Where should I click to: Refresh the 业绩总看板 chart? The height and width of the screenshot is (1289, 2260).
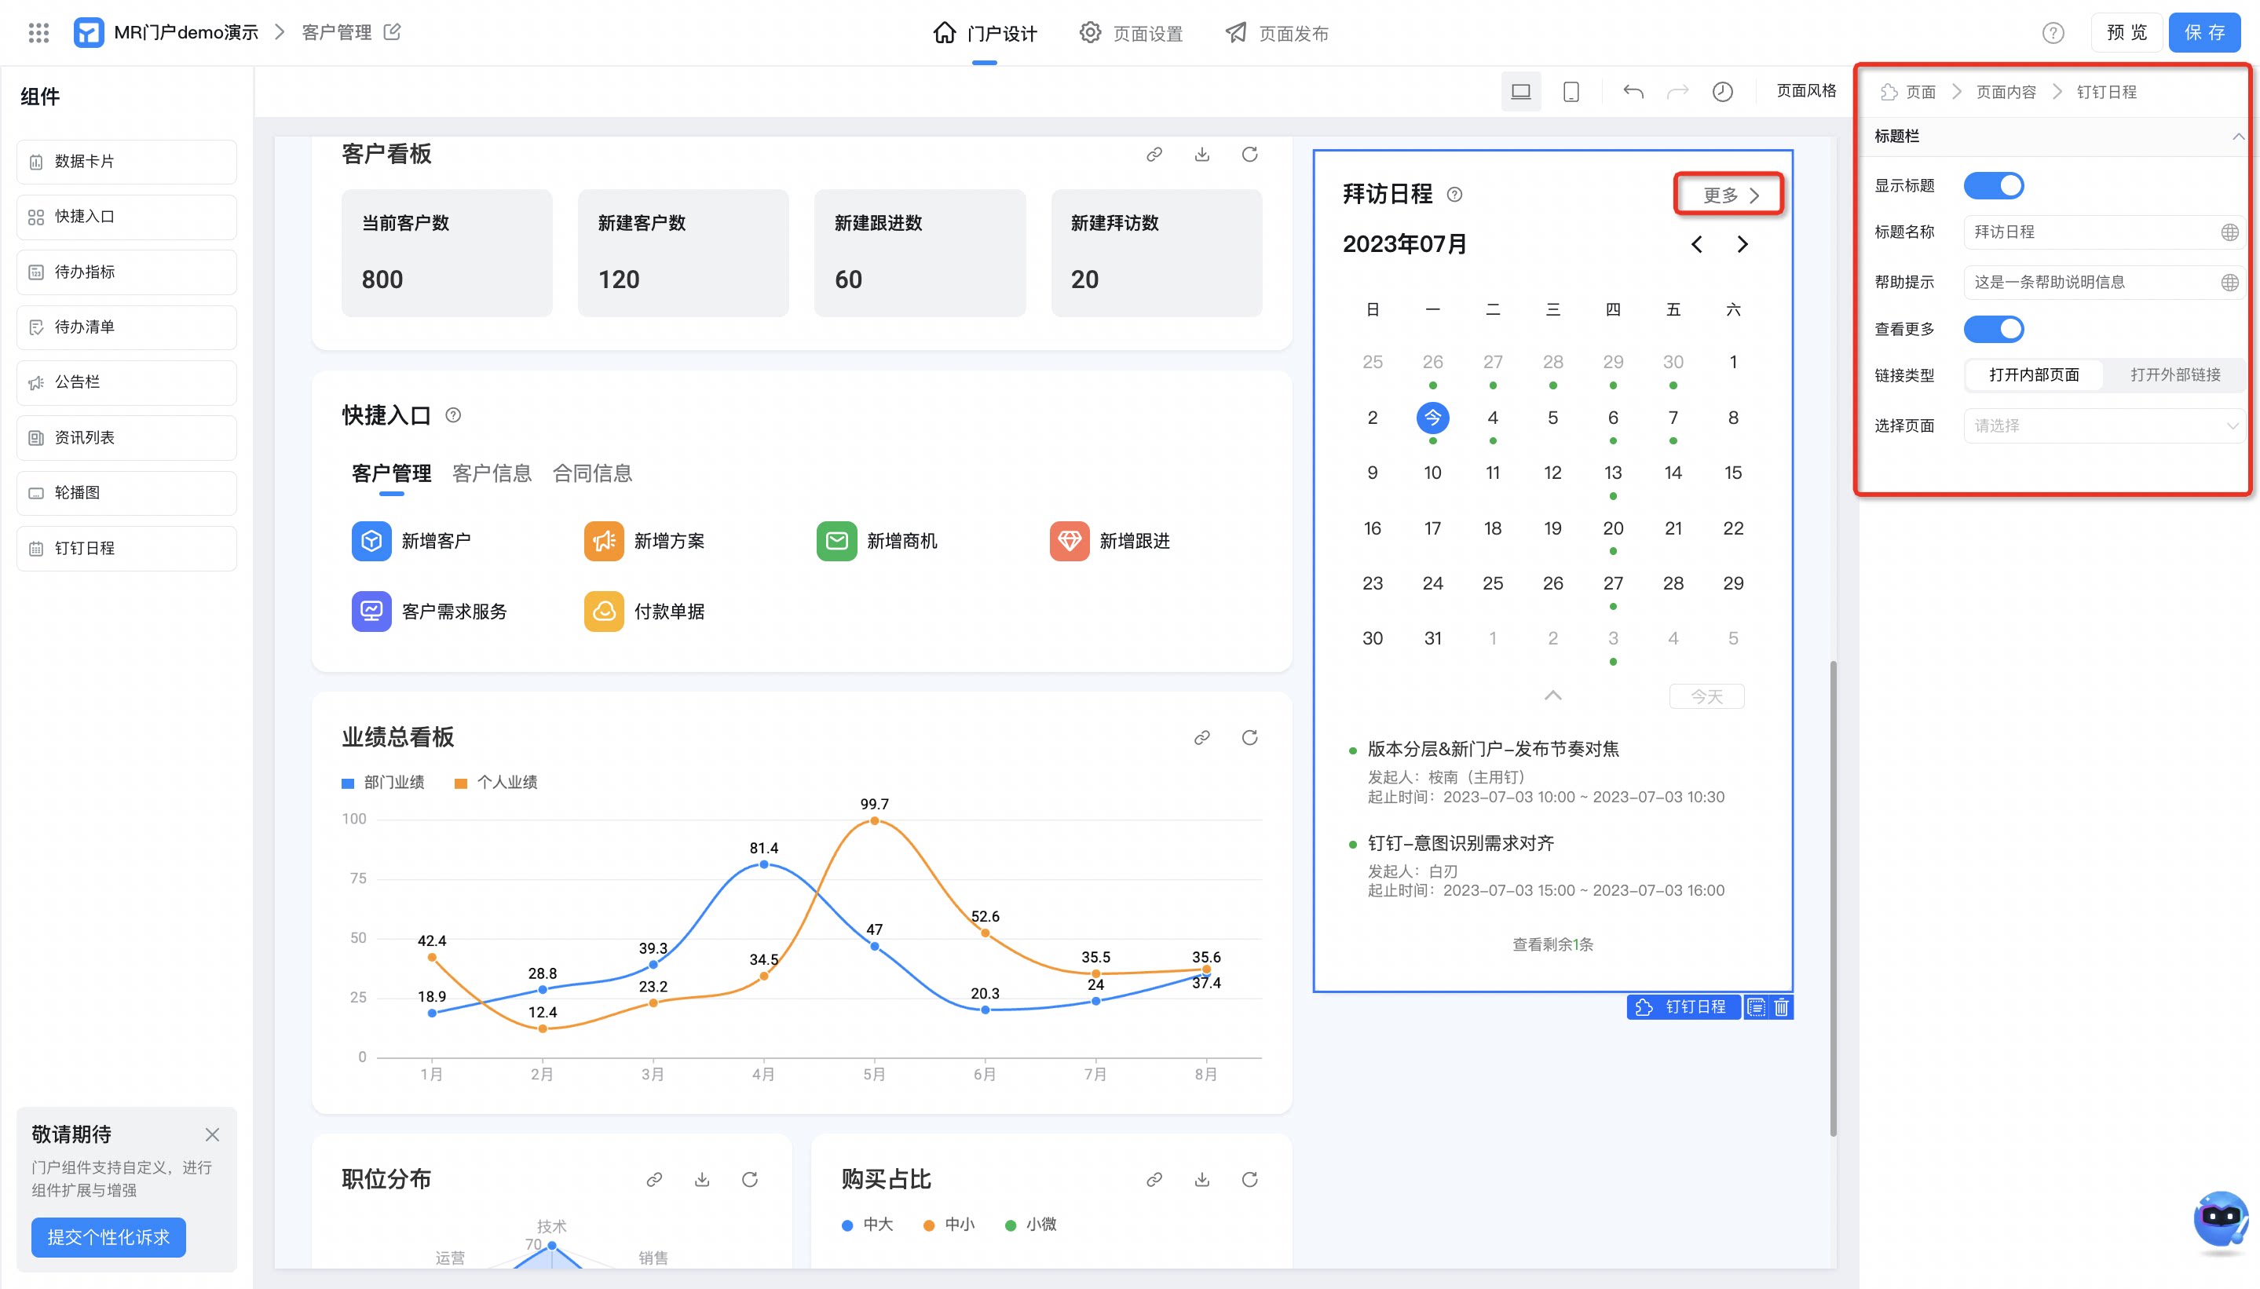(x=1249, y=737)
